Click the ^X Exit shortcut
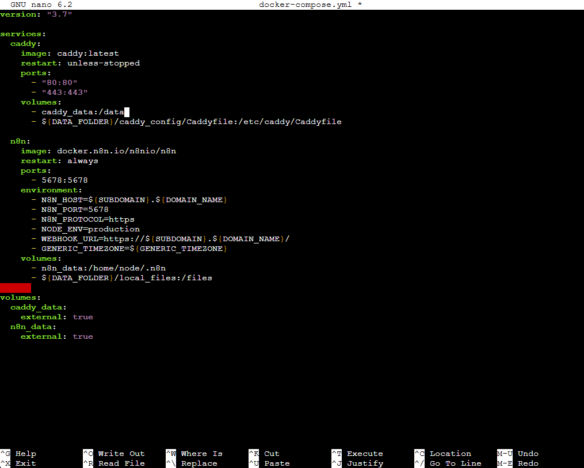Image resolution: width=584 pixels, height=468 pixels. (x=18, y=463)
